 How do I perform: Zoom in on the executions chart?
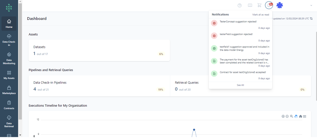[x=283, y=116]
